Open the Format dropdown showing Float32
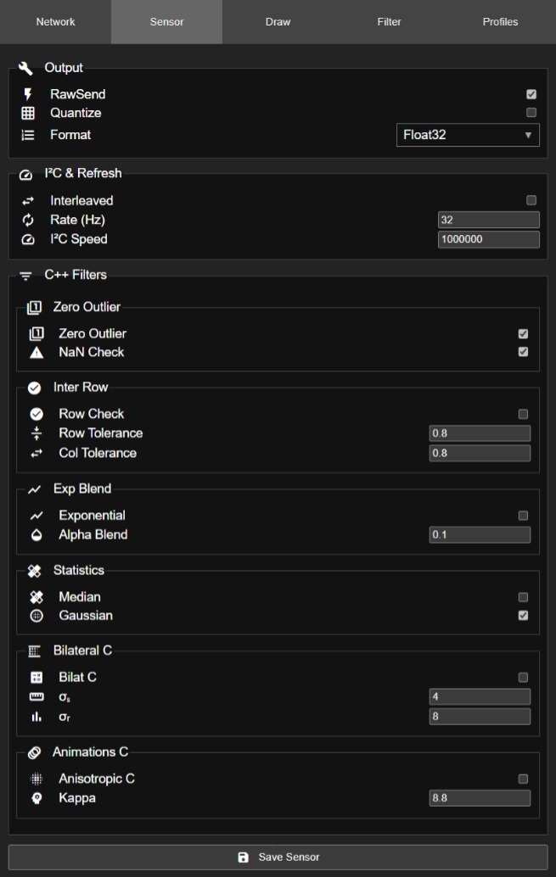The image size is (556, 877). pos(468,135)
